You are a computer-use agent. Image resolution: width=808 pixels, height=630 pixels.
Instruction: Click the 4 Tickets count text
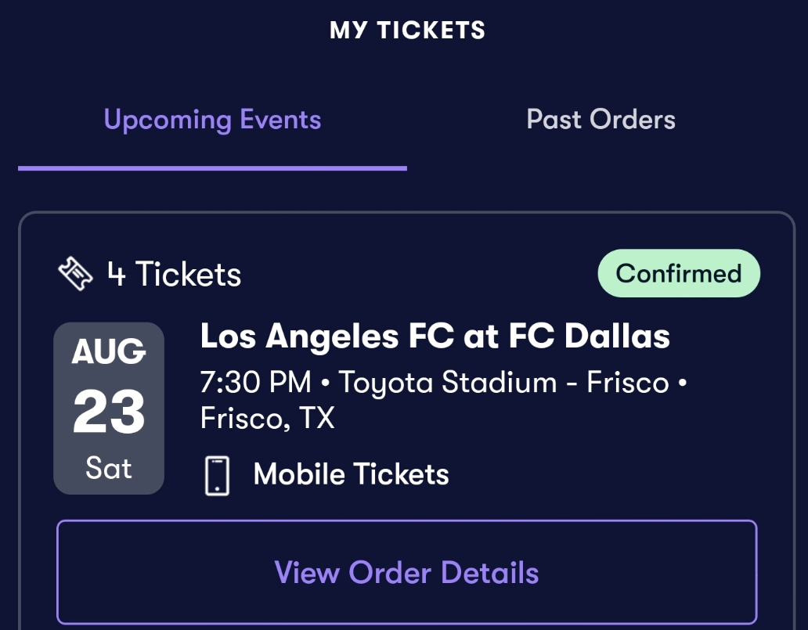tap(174, 274)
